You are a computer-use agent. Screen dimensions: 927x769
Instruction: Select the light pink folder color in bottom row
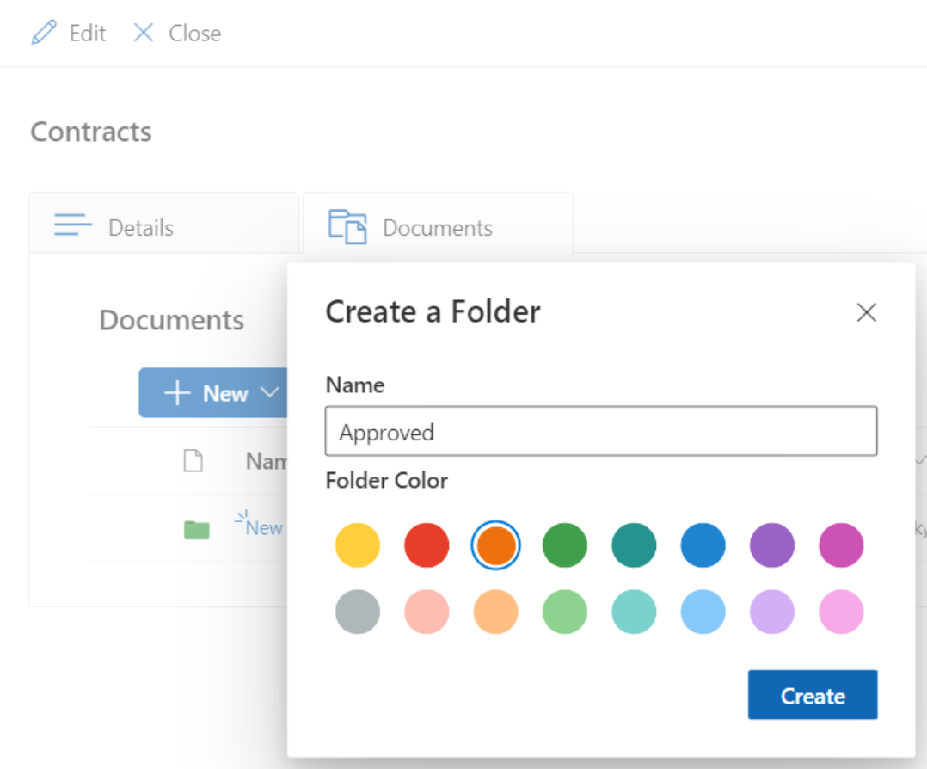[841, 612]
